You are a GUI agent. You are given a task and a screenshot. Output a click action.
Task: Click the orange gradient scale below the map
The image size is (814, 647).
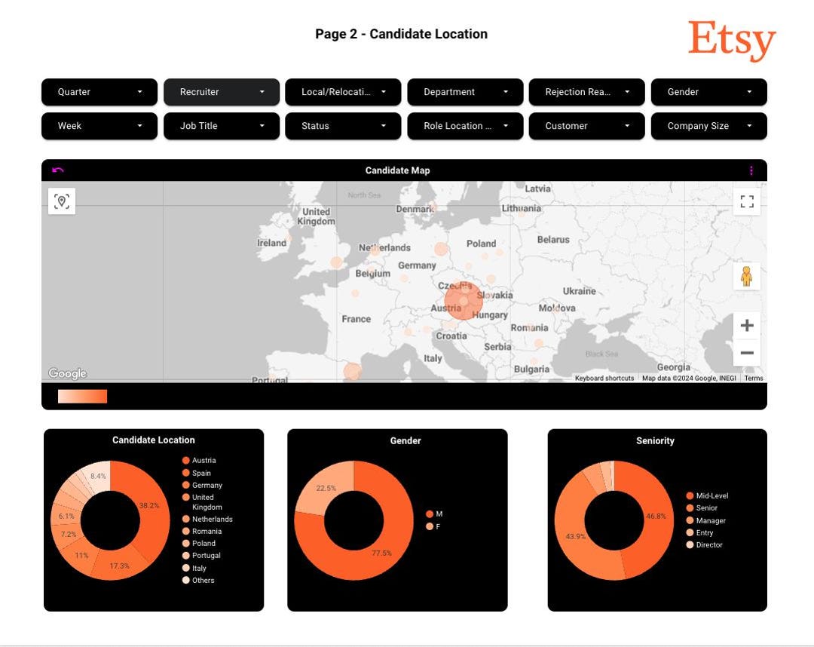pyautogui.click(x=81, y=396)
